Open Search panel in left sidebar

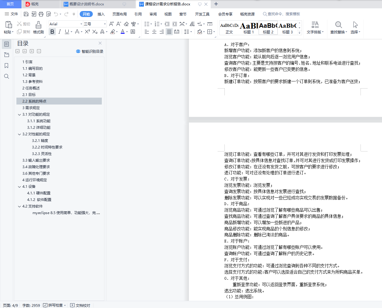pos(7,76)
